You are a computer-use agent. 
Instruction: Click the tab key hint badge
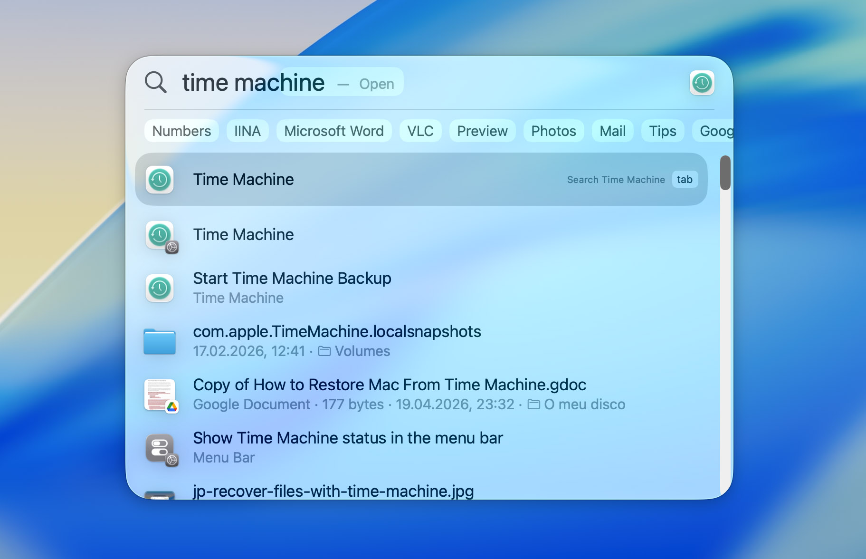pos(685,180)
